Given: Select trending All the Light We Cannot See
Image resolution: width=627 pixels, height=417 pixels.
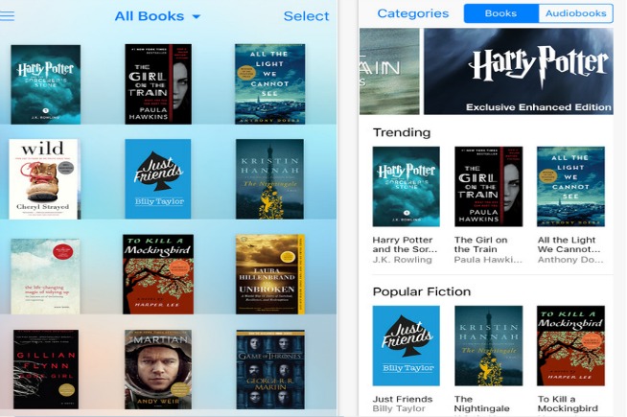Looking at the screenshot, I should coord(570,186).
